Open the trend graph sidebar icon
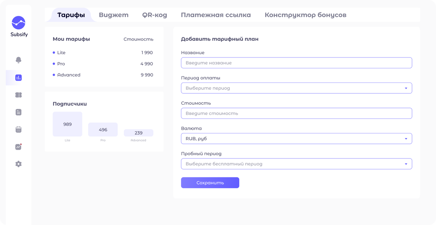The image size is (436, 225). tap(19, 147)
